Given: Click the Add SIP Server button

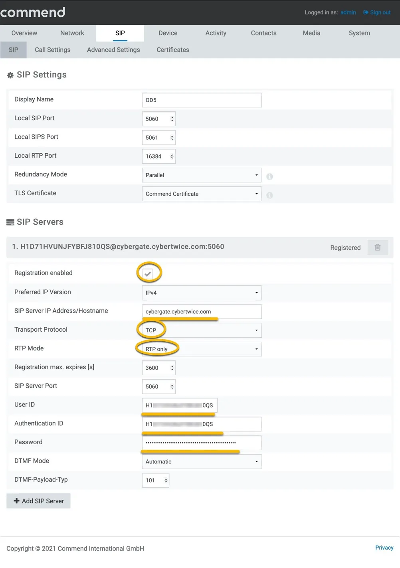Looking at the screenshot, I should point(39,501).
